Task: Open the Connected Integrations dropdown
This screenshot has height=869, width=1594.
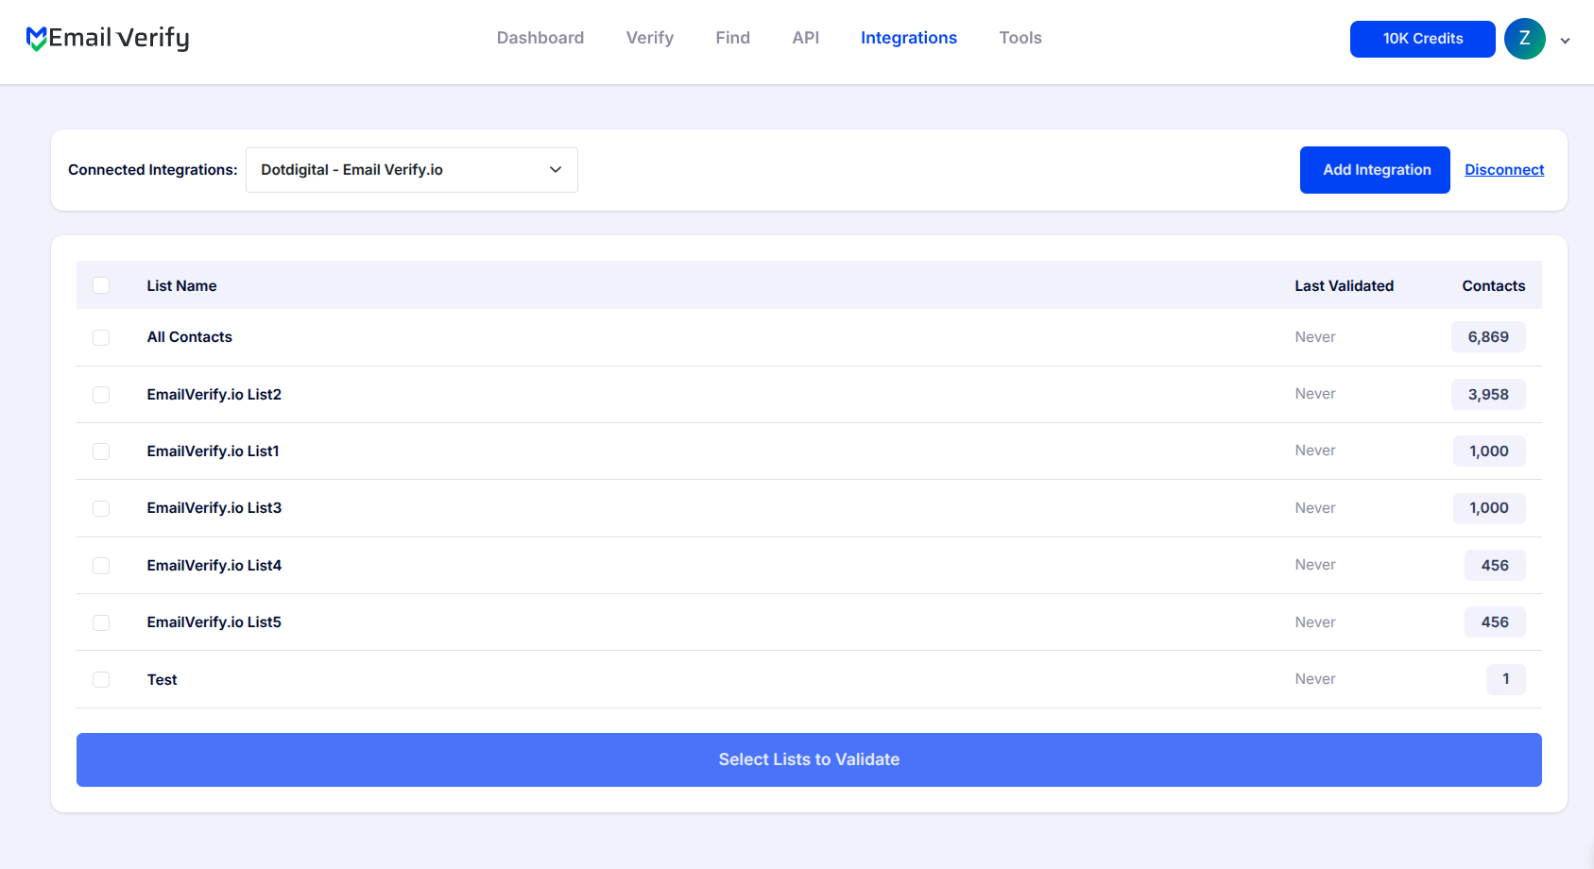Action: point(412,170)
